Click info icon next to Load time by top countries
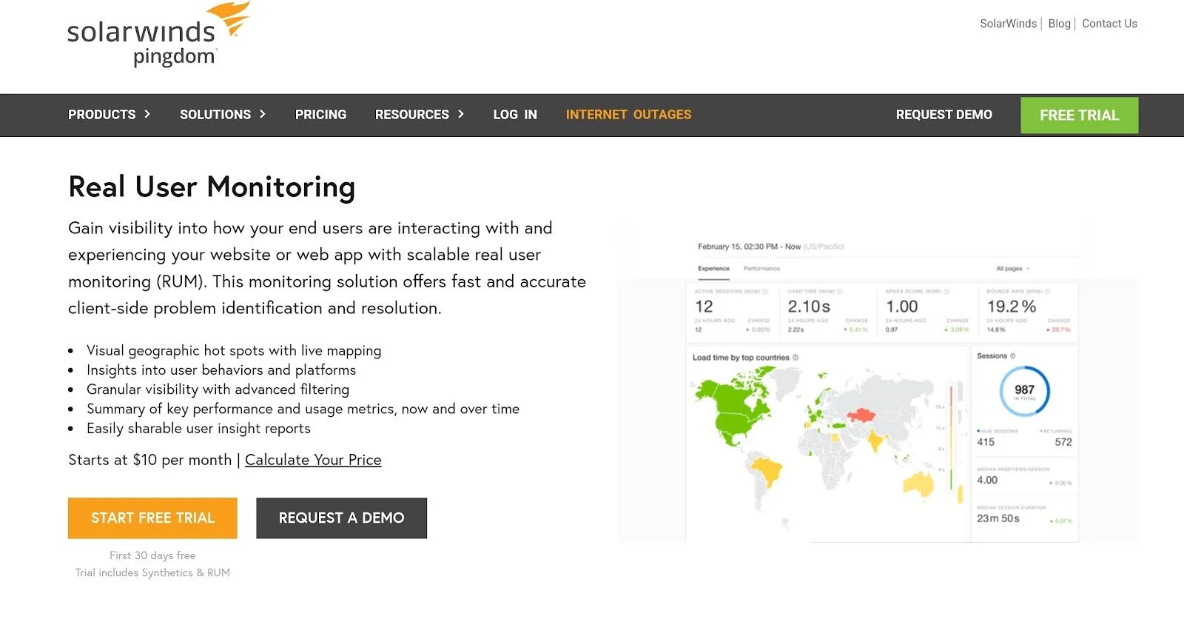The height and width of the screenshot is (625, 1184). tap(795, 358)
